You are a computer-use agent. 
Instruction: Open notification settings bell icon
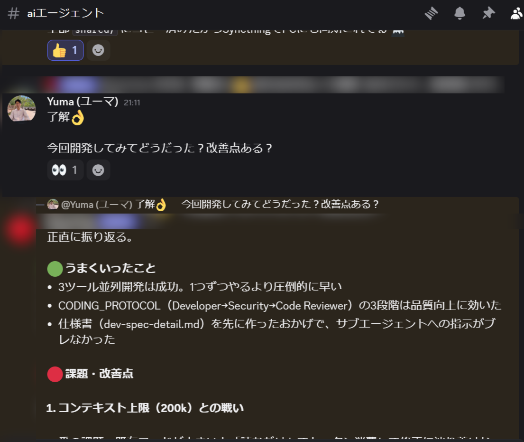point(460,13)
